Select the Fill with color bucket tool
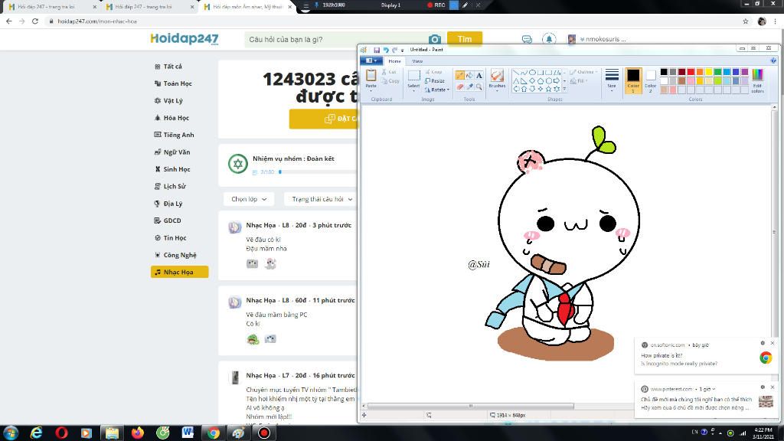 point(469,76)
